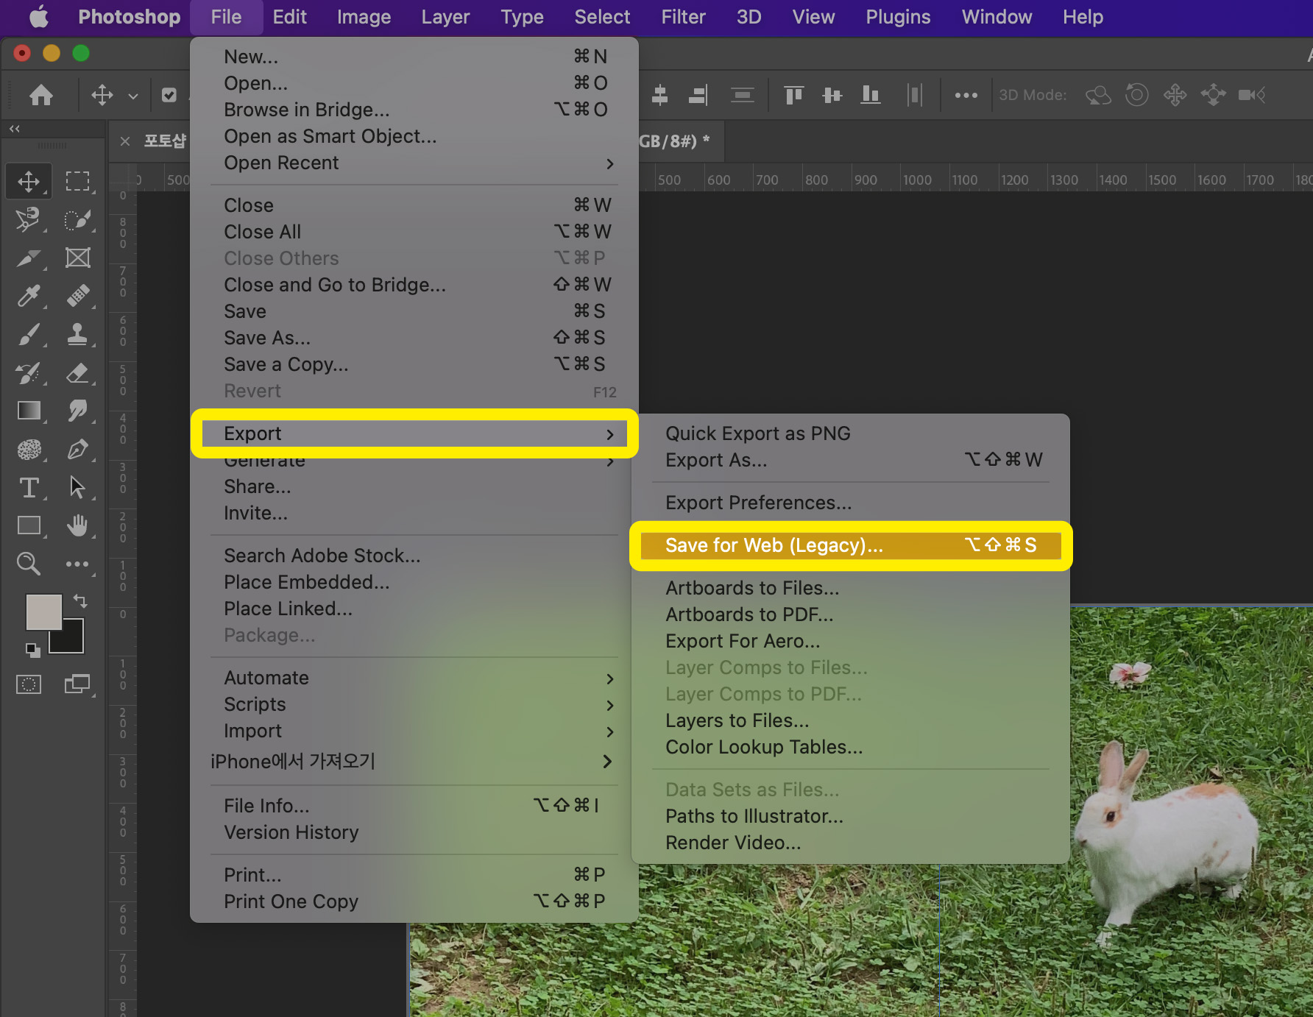
Task: Collapse toolbox with double-arrow icon
Action: (x=15, y=129)
